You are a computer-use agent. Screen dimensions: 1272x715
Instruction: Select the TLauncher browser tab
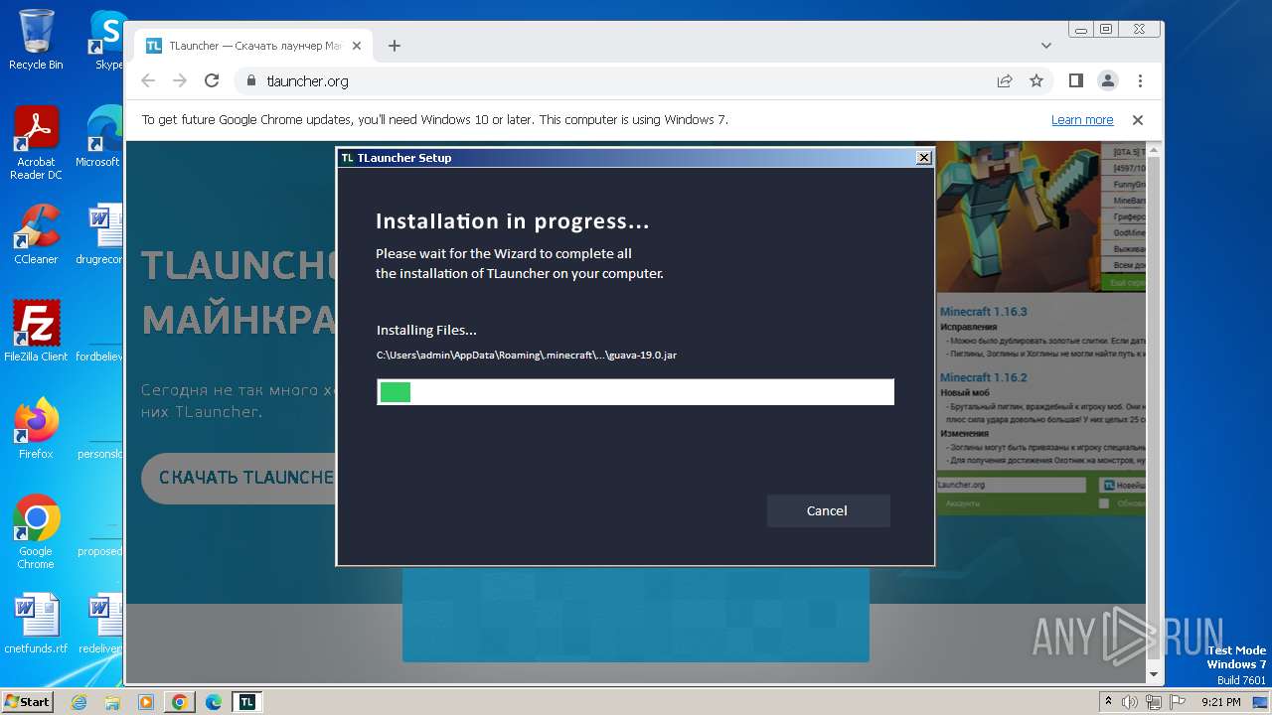(x=253, y=46)
